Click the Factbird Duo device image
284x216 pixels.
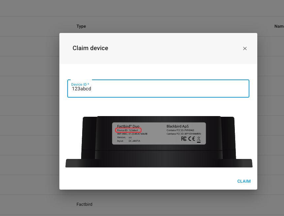click(159, 142)
